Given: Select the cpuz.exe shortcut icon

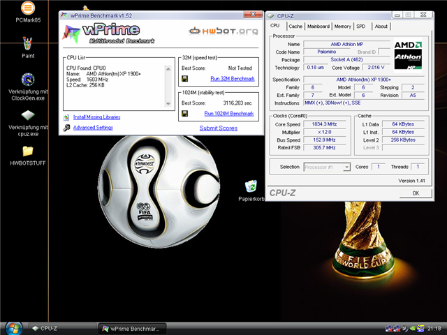Looking at the screenshot, I should (28, 115).
